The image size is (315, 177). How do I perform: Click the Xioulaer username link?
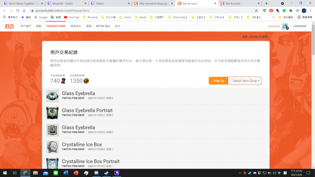pyautogui.click(x=274, y=26)
